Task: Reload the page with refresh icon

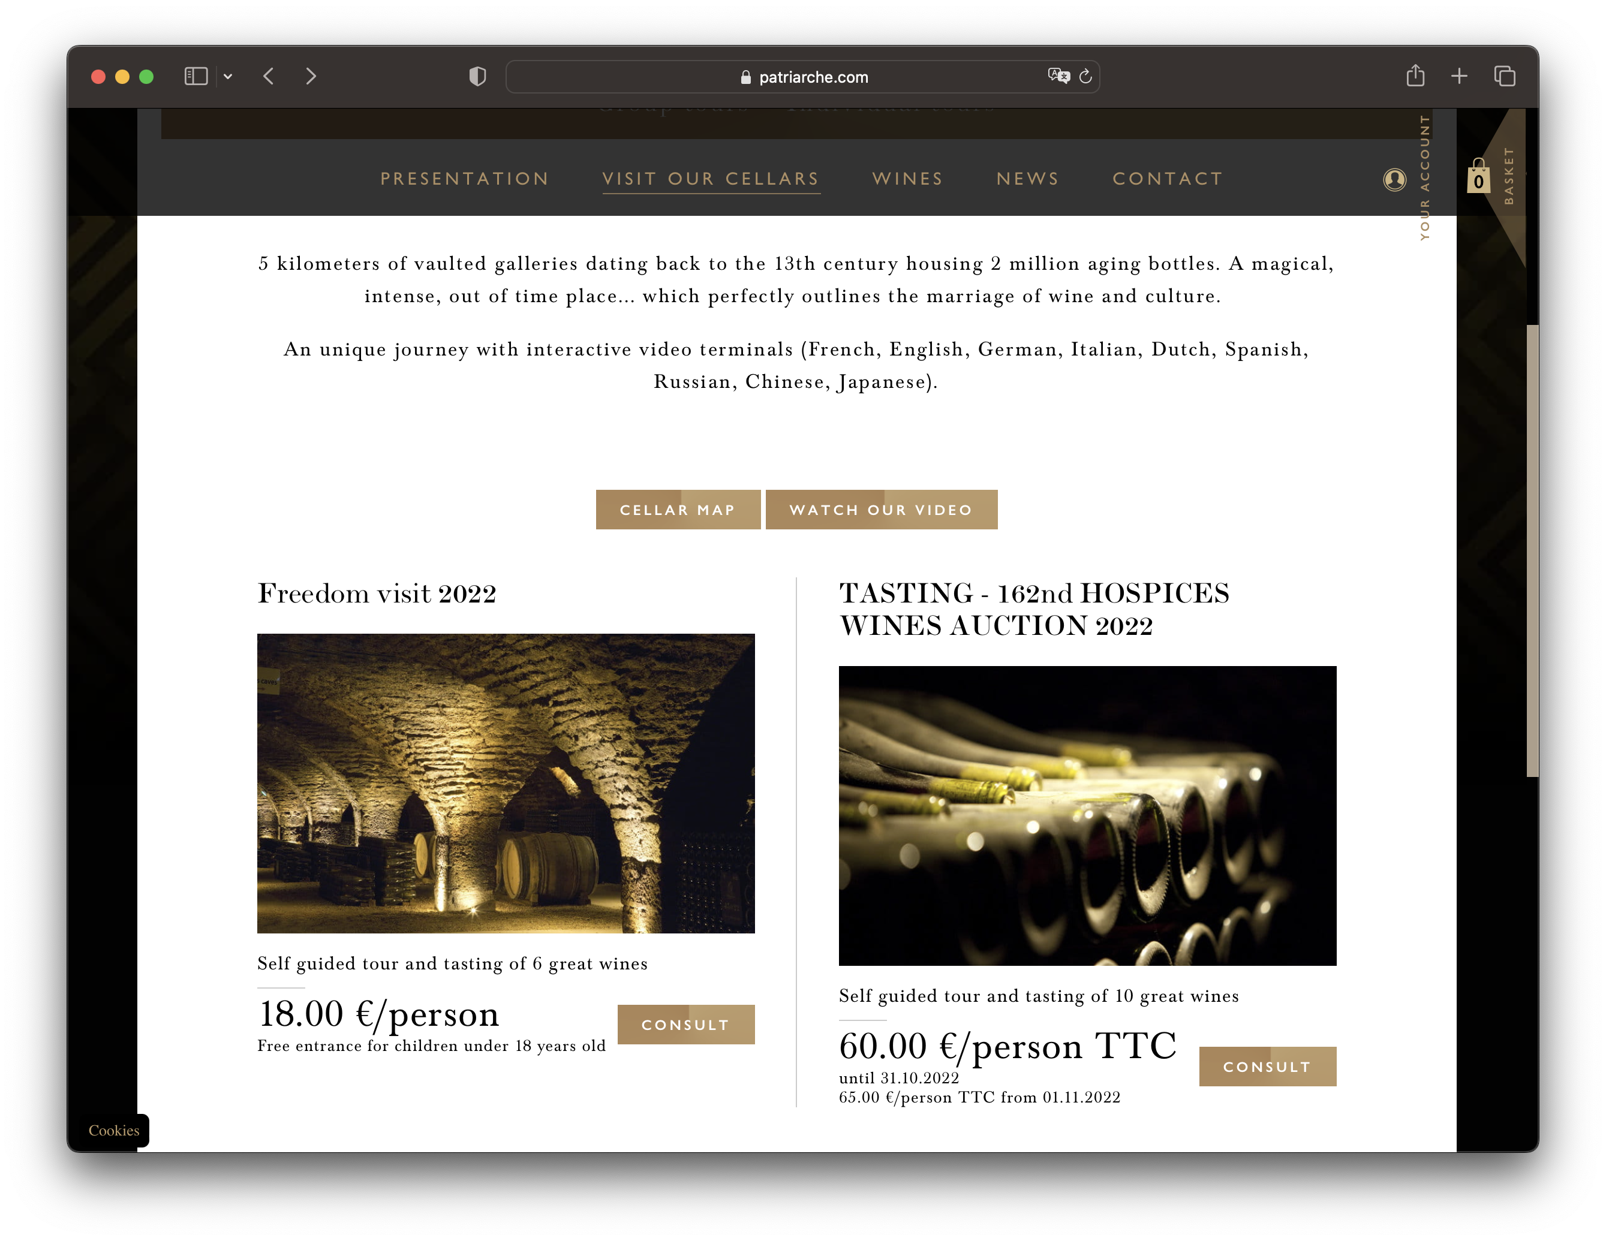Action: pos(1085,77)
